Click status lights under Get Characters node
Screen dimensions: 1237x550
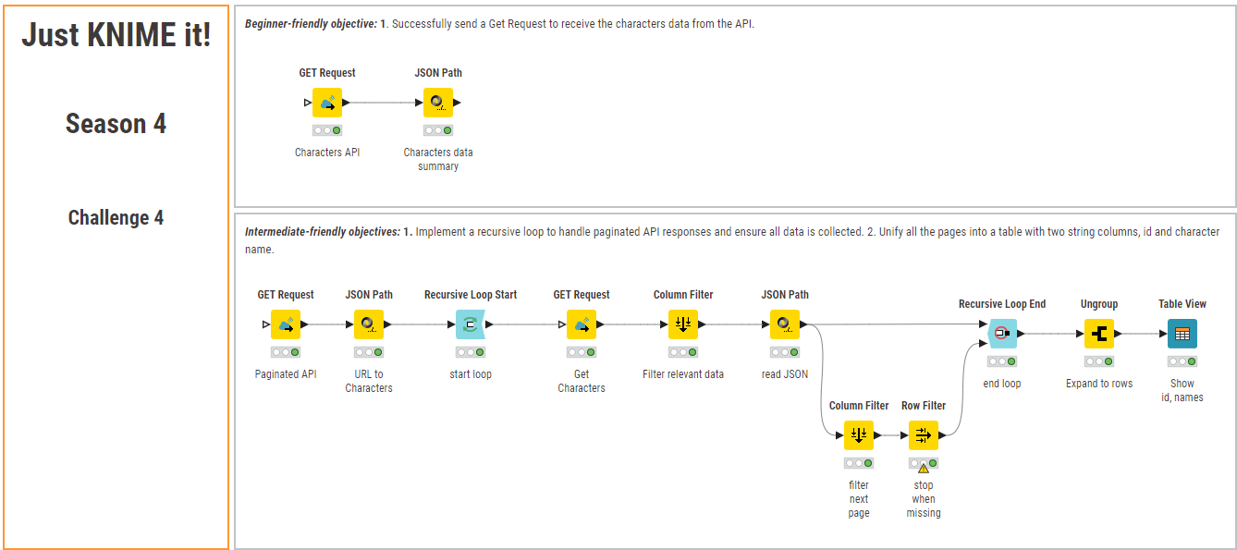tap(582, 352)
